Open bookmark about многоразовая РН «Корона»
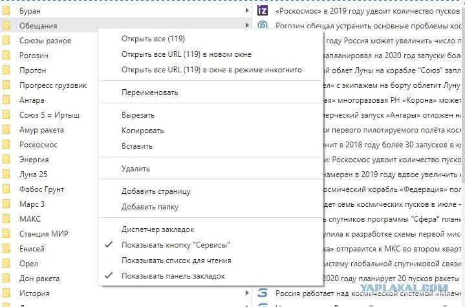 393,100
